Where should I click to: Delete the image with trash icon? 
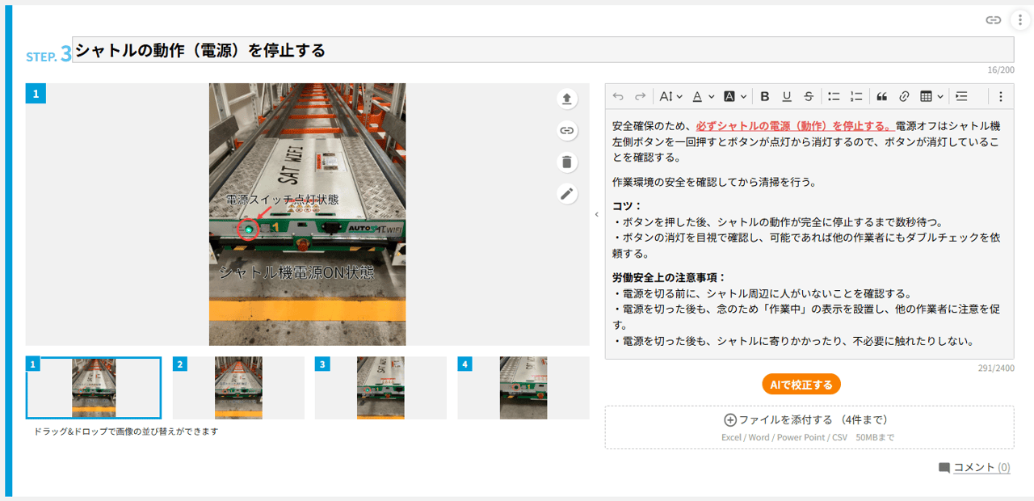[566, 162]
